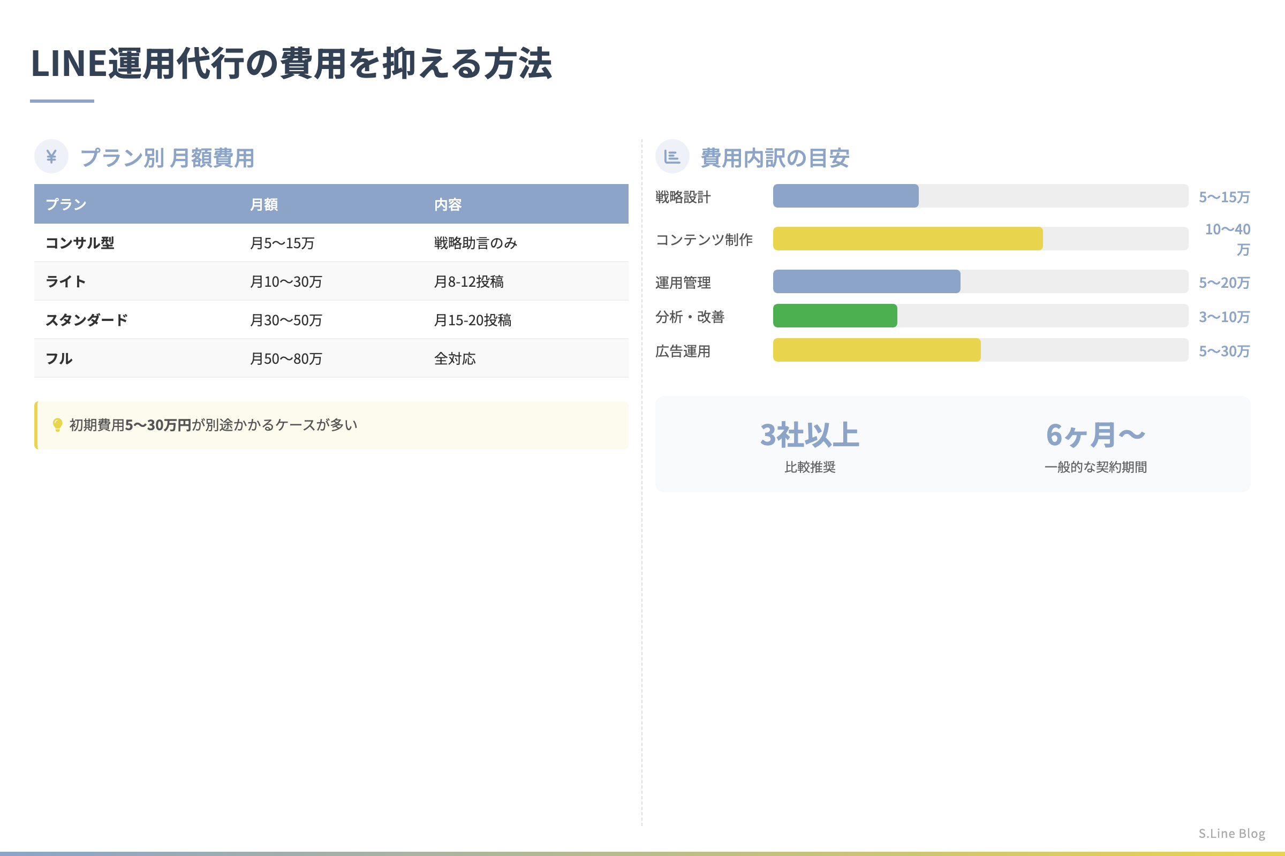This screenshot has height=856, width=1285.
Task: Click the yen icon beside プラン別 月額費用
Action: click(x=51, y=157)
